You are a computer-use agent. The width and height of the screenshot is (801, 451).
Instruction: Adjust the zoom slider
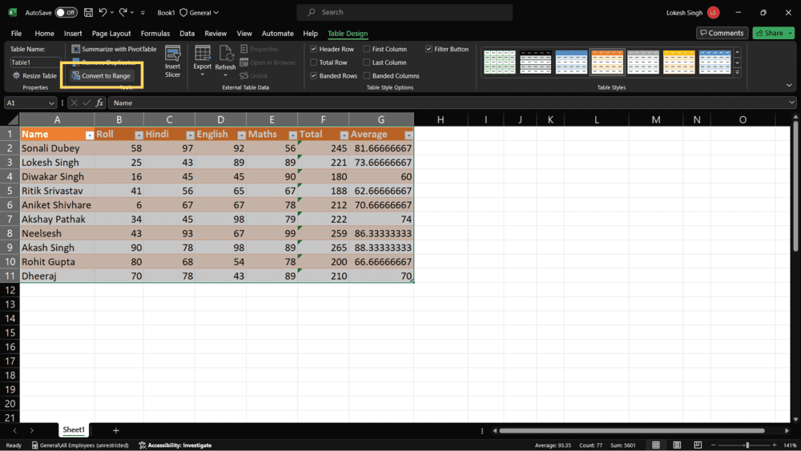747,445
